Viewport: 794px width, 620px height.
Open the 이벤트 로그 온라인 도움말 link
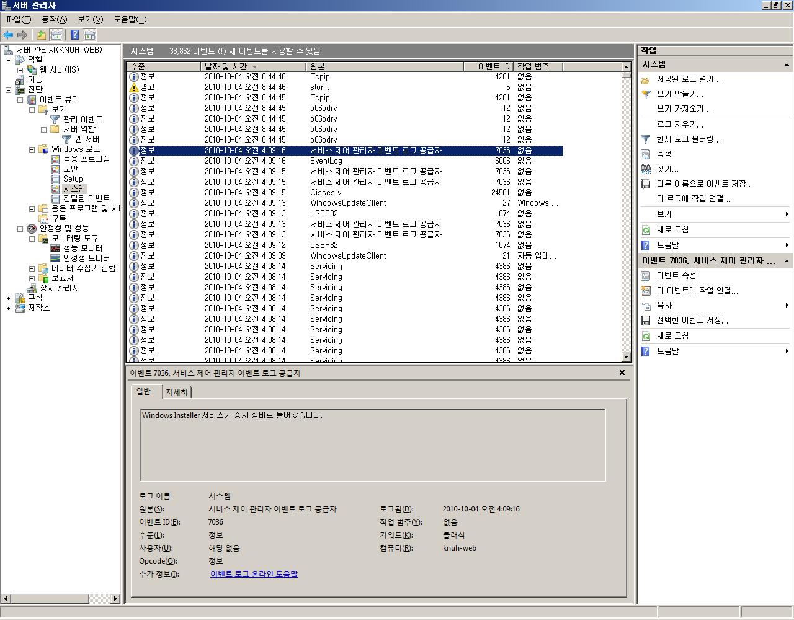click(254, 574)
